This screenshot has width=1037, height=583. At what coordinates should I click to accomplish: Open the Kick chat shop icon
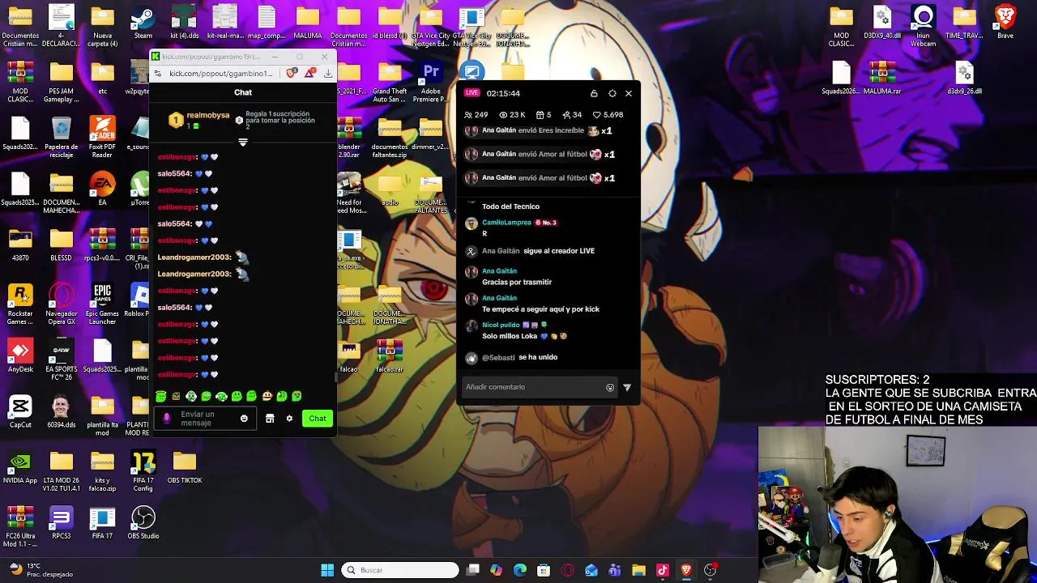point(270,419)
